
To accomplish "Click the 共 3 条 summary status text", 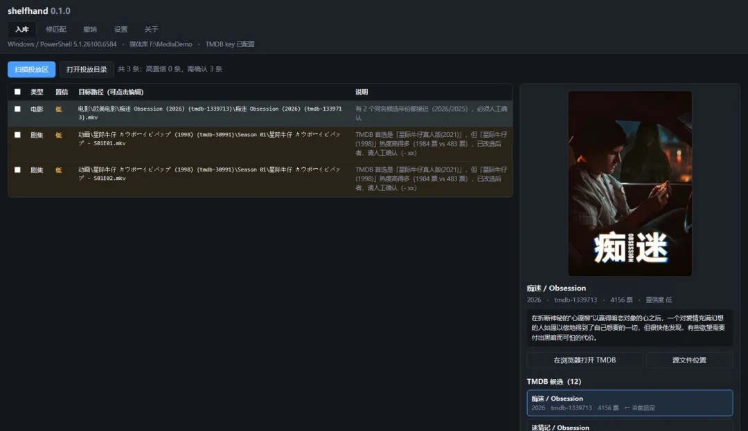I will (x=170, y=69).
